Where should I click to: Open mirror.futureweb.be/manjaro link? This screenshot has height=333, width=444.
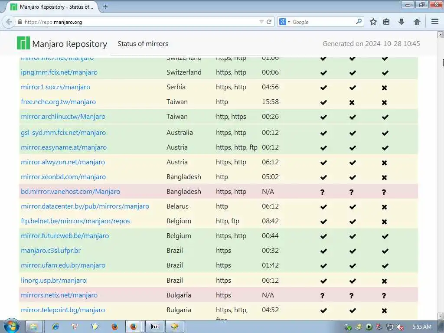coord(65,235)
